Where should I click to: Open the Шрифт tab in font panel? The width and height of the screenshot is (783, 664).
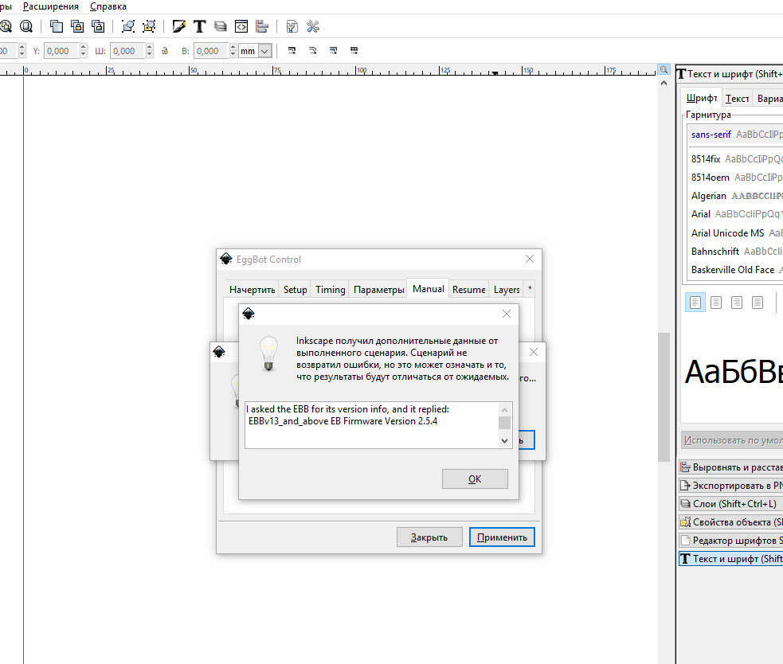702,98
